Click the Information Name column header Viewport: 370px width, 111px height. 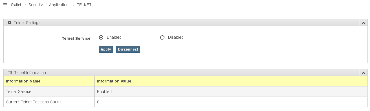click(x=23, y=81)
